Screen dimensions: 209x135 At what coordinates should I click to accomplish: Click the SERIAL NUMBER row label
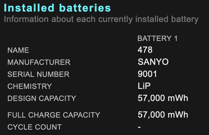coord(39,74)
